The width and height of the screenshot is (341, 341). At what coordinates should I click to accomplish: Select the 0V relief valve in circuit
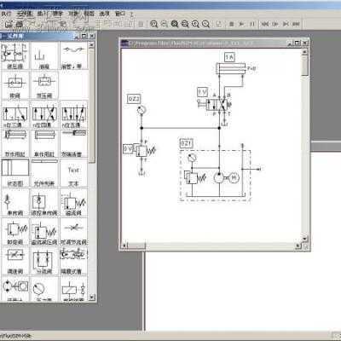tap(144, 150)
